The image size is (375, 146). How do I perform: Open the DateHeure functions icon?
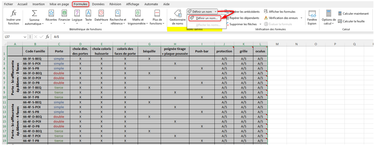pyautogui.click(x=101, y=13)
